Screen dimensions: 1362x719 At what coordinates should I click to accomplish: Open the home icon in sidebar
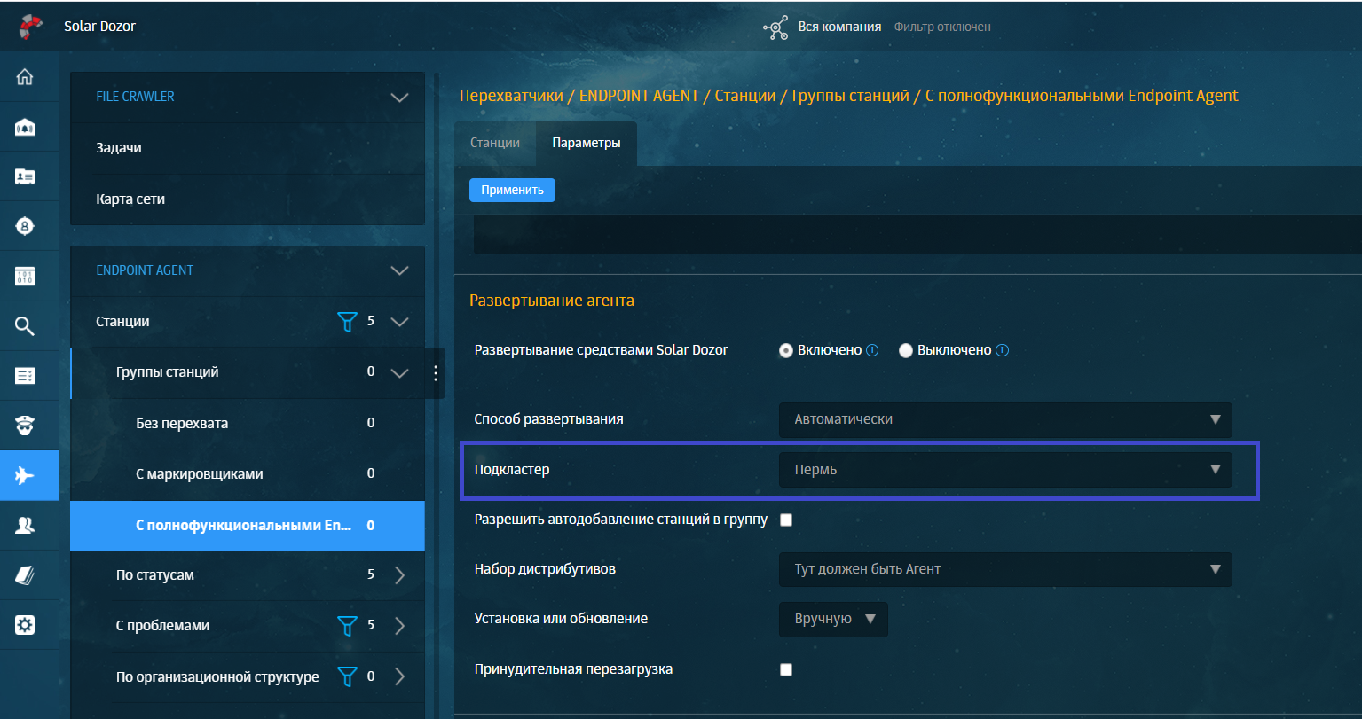tap(25, 76)
